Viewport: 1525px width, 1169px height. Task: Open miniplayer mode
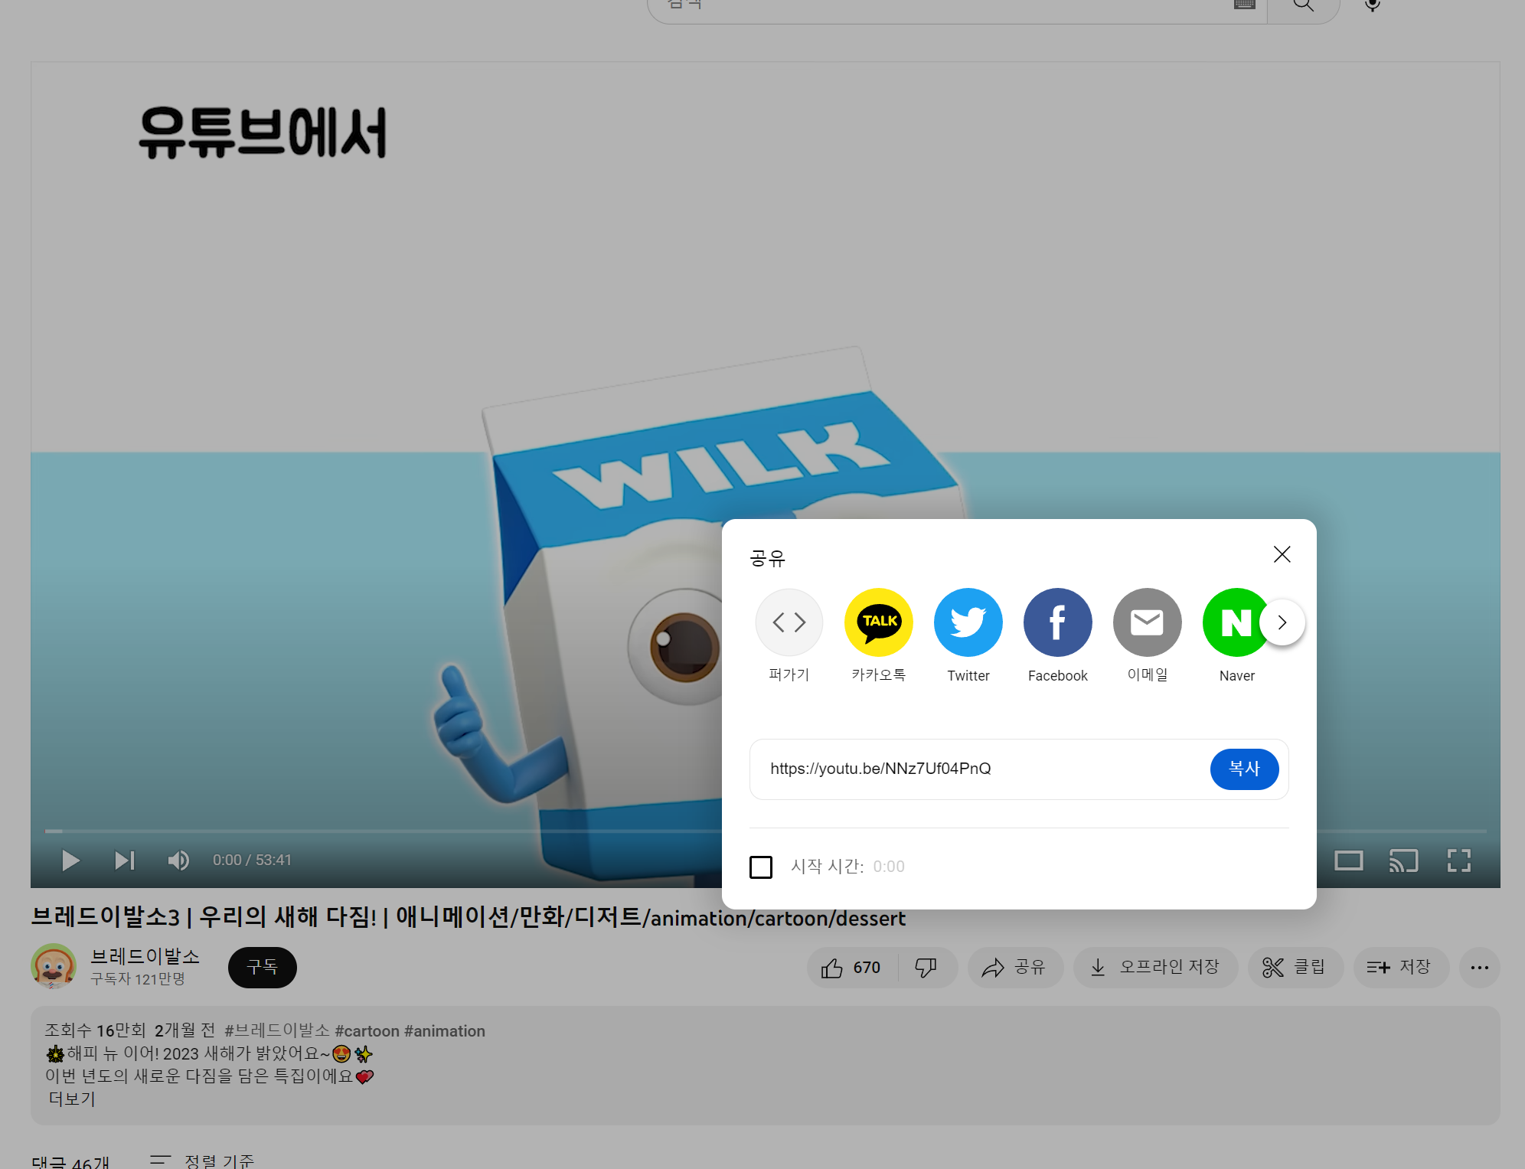pyautogui.click(x=1349, y=860)
